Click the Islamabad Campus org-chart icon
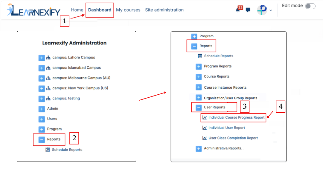The image size is (323, 169). 48,68
